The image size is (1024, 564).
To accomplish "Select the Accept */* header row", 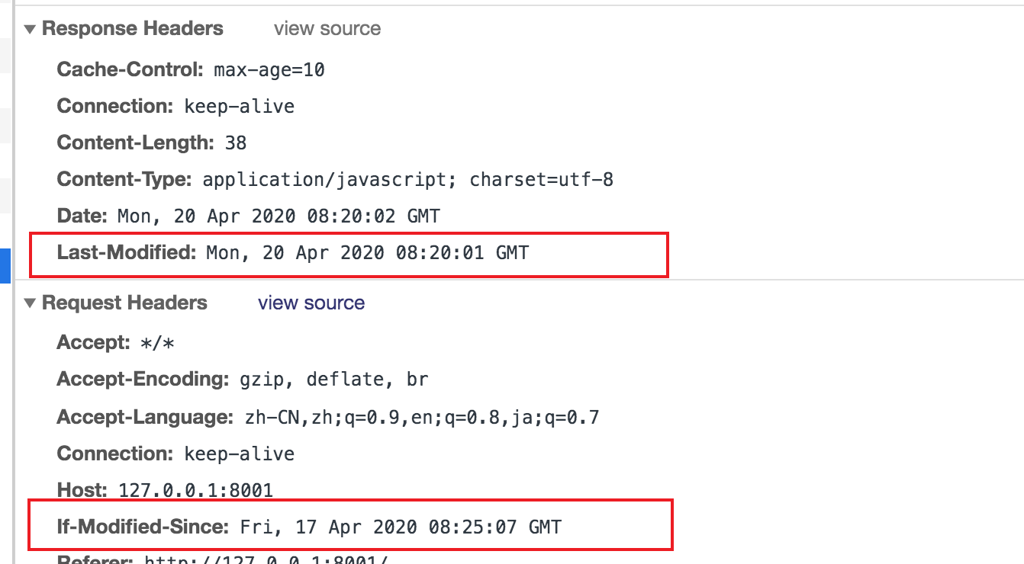I will 116,344.
